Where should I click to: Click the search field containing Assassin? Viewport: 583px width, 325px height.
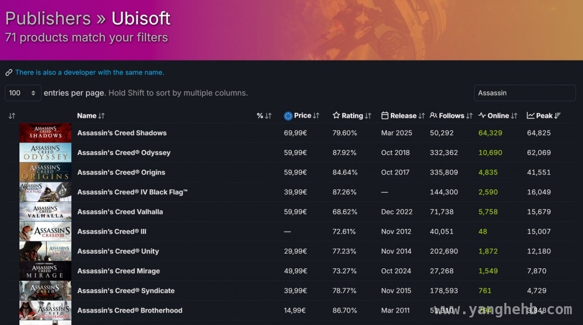tap(525, 93)
